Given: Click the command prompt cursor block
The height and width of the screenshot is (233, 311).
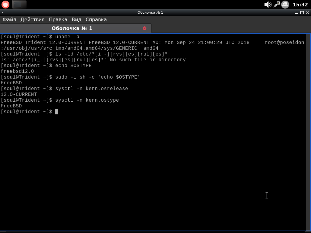Looking at the screenshot, I should pyautogui.click(x=57, y=112).
